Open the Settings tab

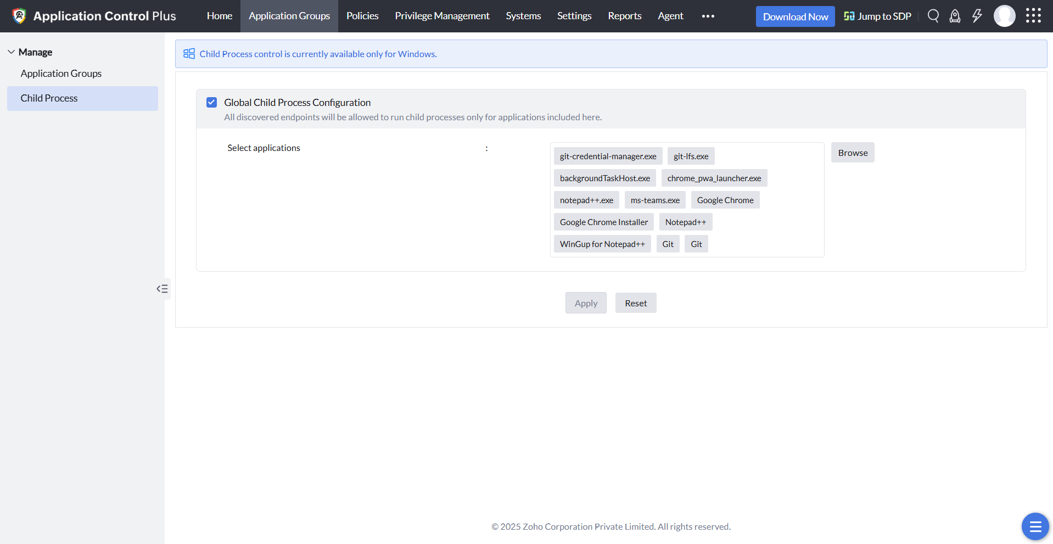pyautogui.click(x=574, y=16)
